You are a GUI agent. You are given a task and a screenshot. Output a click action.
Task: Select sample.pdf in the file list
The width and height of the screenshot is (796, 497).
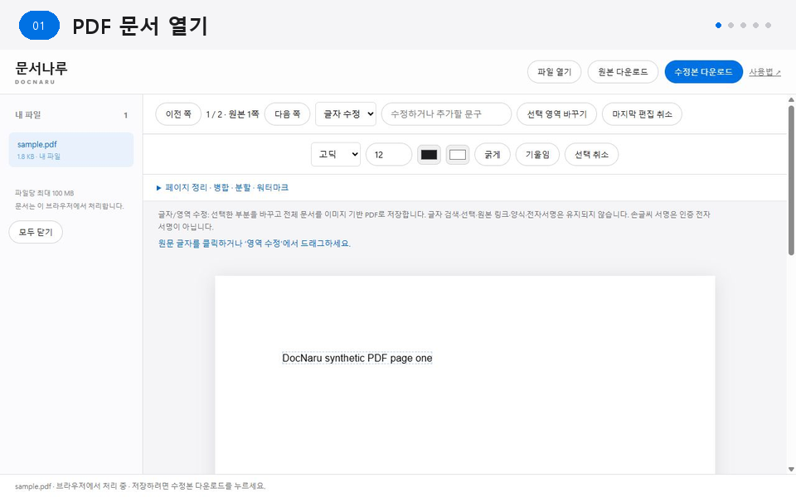pos(71,150)
